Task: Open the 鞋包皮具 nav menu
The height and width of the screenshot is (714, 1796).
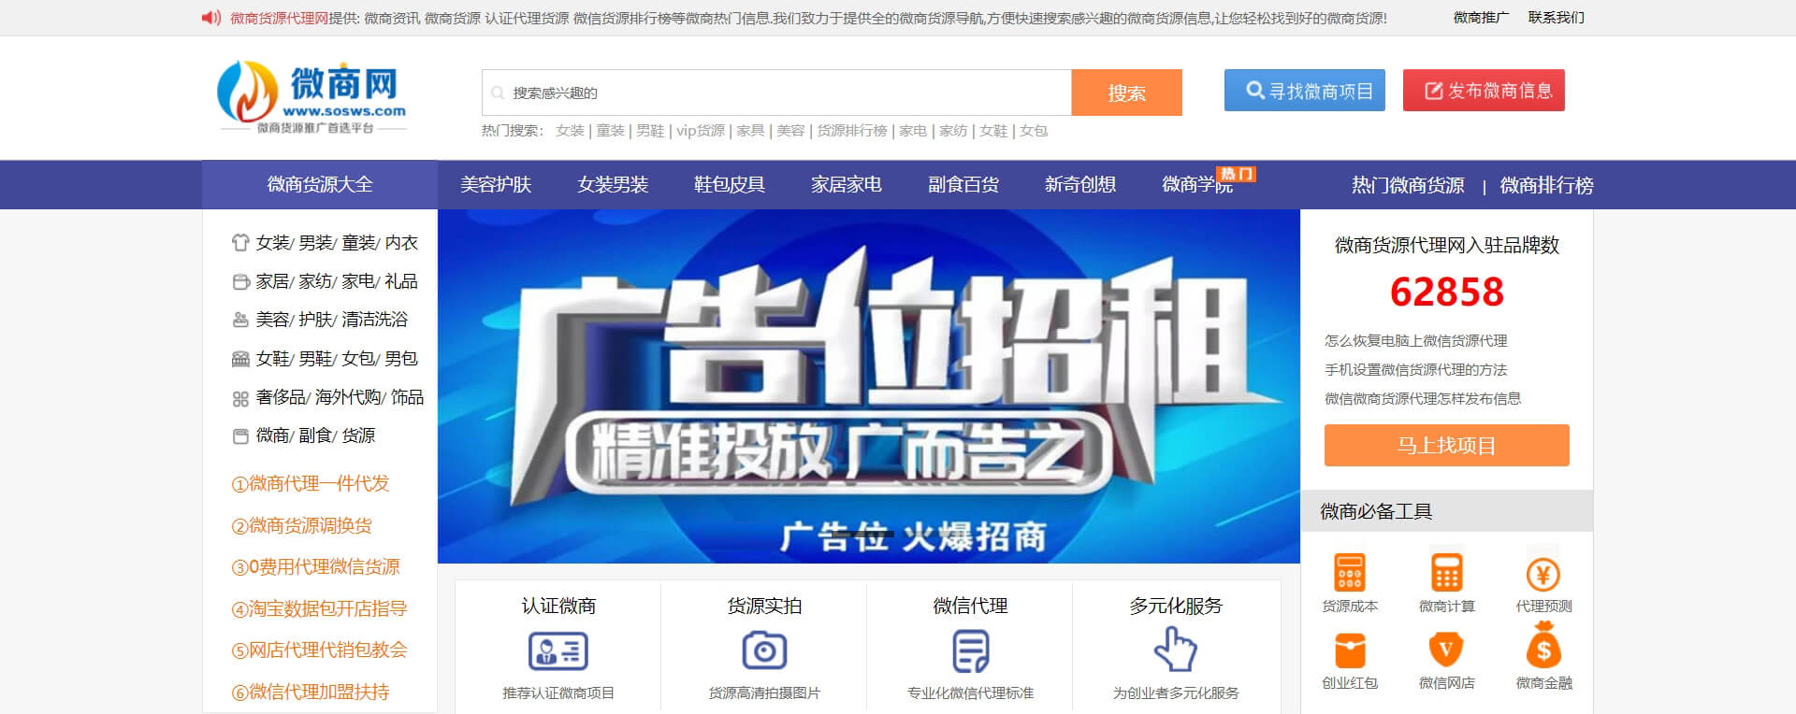Action: [730, 185]
